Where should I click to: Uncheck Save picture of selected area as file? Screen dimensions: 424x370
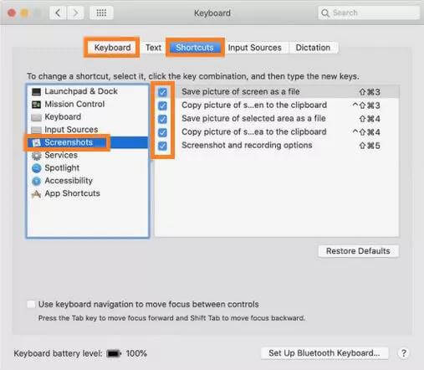[162, 119]
